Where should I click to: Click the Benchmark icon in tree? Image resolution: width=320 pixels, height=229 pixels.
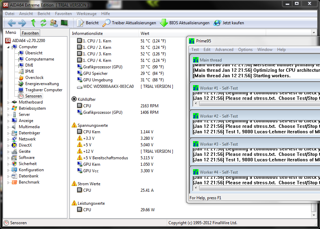tap(14, 182)
